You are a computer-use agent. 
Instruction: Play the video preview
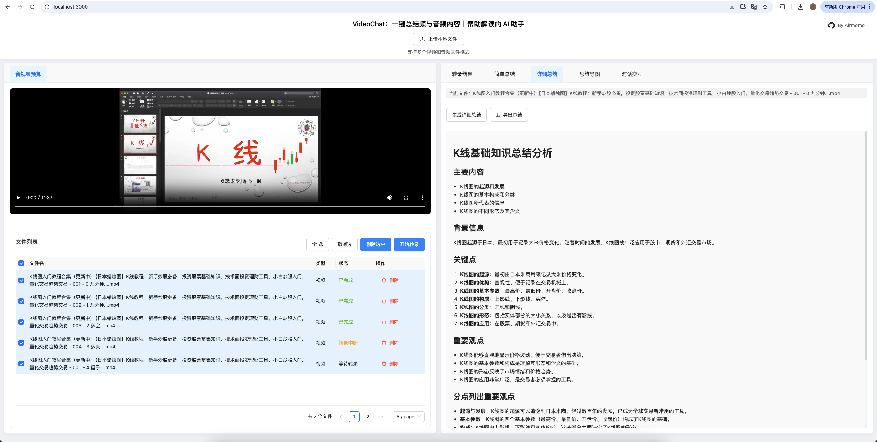pyautogui.click(x=18, y=198)
